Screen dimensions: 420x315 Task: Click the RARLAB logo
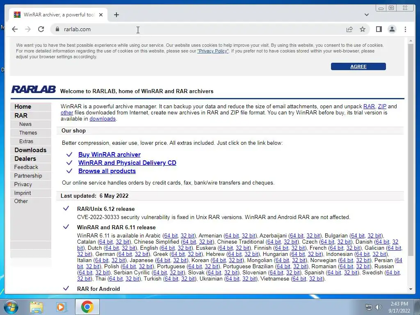pyautogui.click(x=34, y=89)
